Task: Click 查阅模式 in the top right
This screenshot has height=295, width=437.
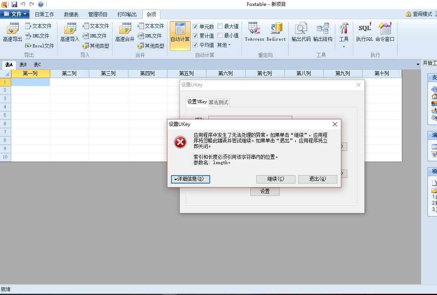Action: point(422,14)
